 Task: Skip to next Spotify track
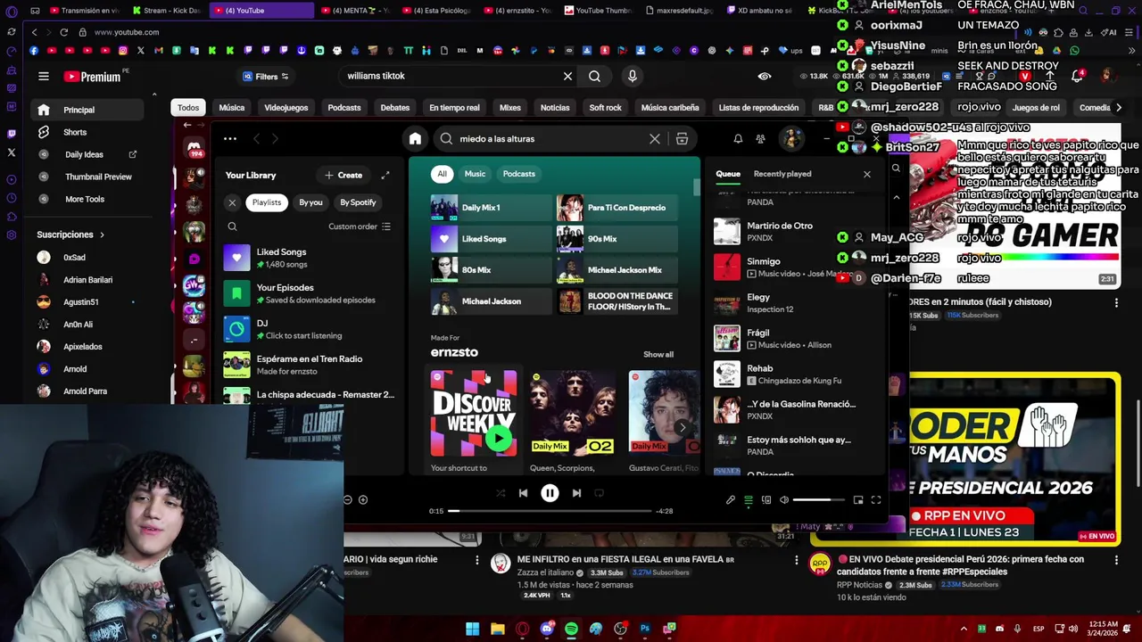pos(576,493)
